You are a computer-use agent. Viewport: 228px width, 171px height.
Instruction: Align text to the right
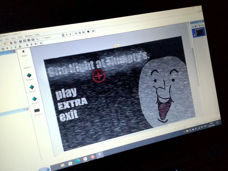coord(35,44)
